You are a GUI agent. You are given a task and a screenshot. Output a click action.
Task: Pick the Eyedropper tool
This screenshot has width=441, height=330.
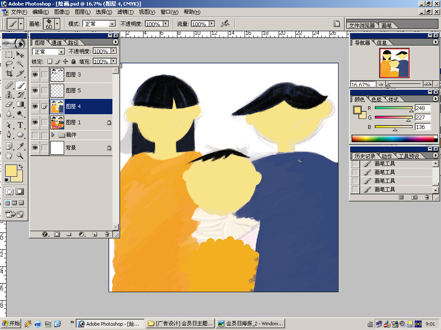tap(20, 146)
